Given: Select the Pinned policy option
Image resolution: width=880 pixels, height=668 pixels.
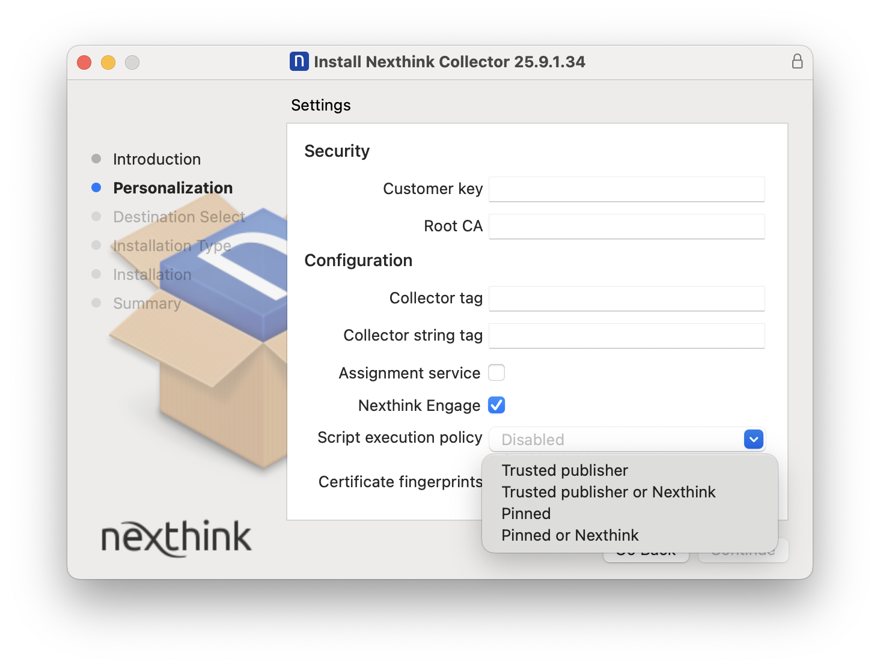Looking at the screenshot, I should (x=526, y=514).
